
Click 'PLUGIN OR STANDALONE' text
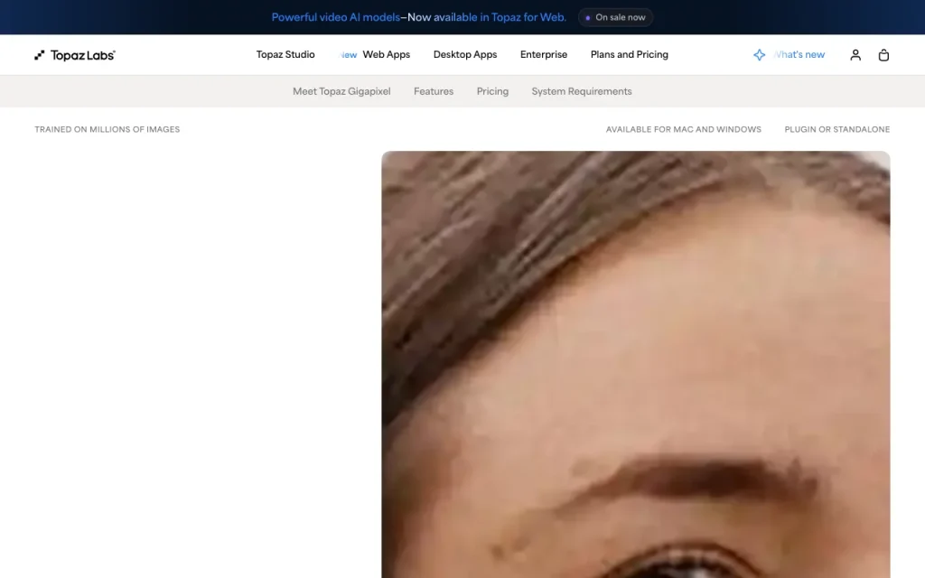836,129
